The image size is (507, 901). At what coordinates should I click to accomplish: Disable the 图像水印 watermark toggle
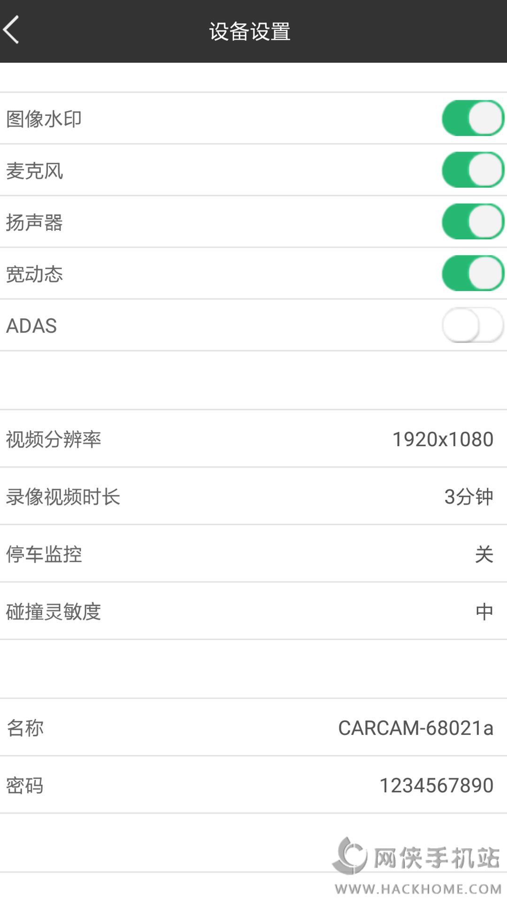tap(472, 118)
